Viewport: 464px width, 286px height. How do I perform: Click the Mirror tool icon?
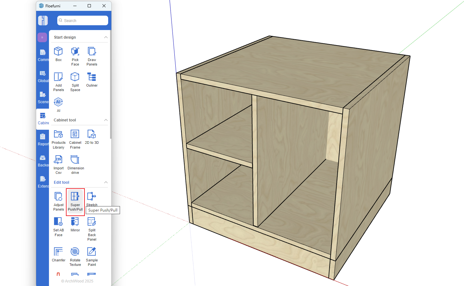pos(75,224)
